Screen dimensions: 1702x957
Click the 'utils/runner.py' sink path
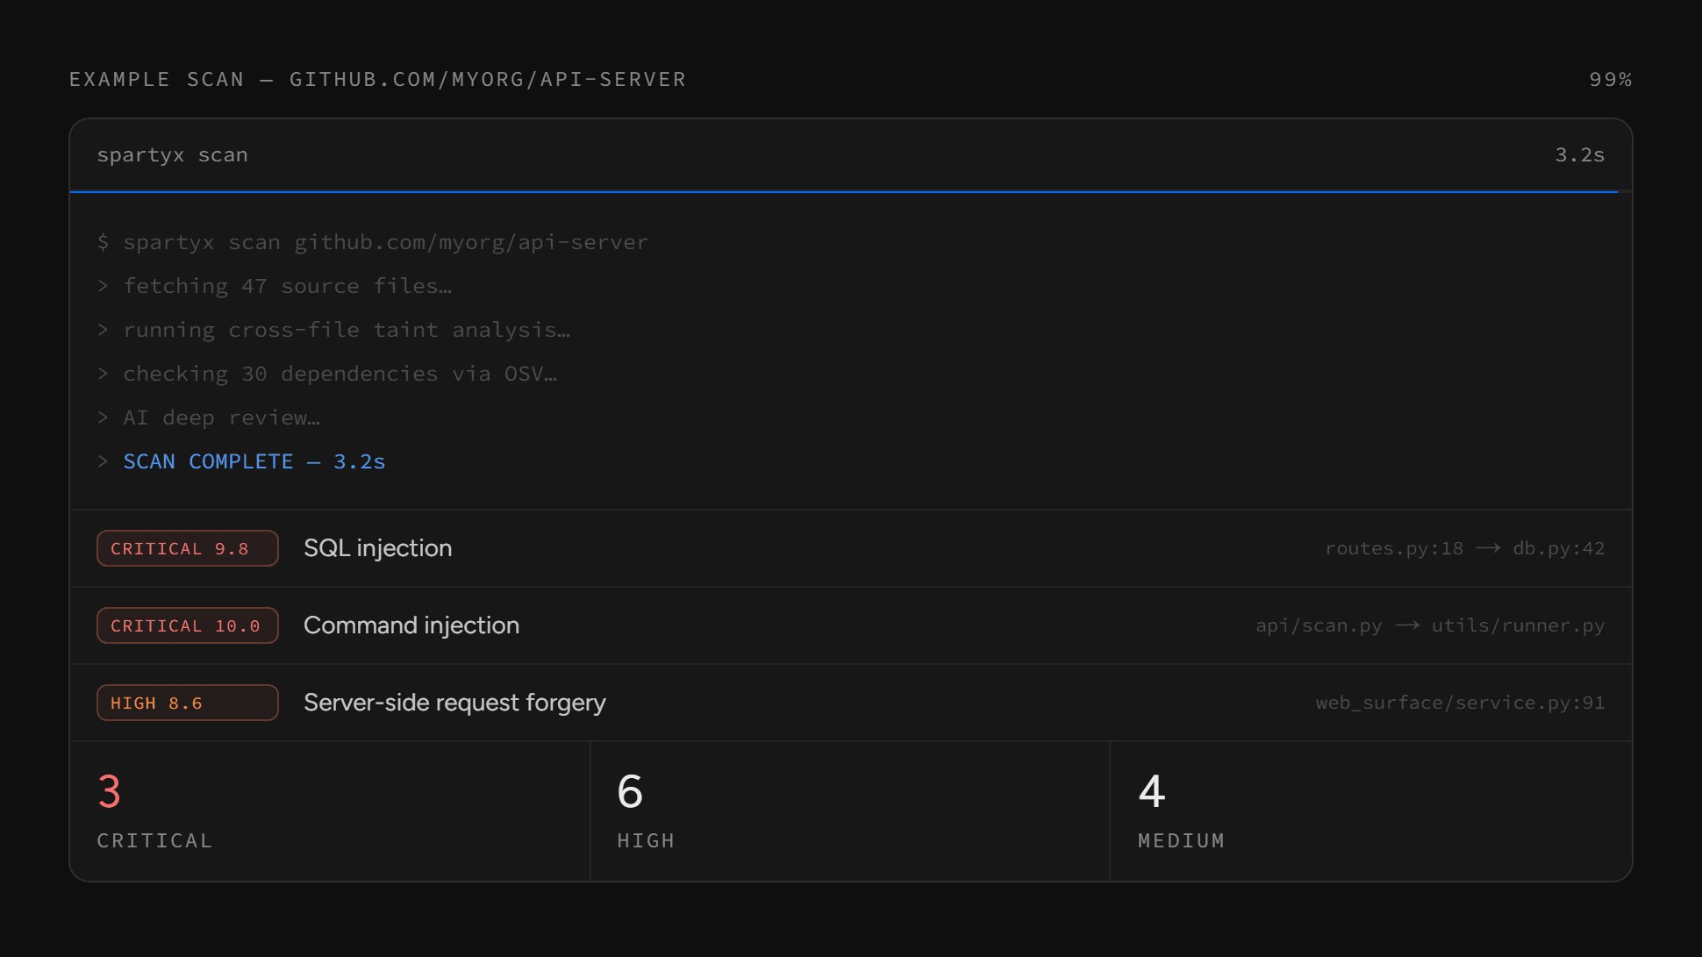click(x=1519, y=625)
